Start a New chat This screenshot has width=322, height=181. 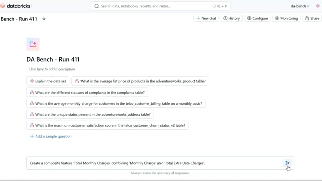[x=206, y=18]
